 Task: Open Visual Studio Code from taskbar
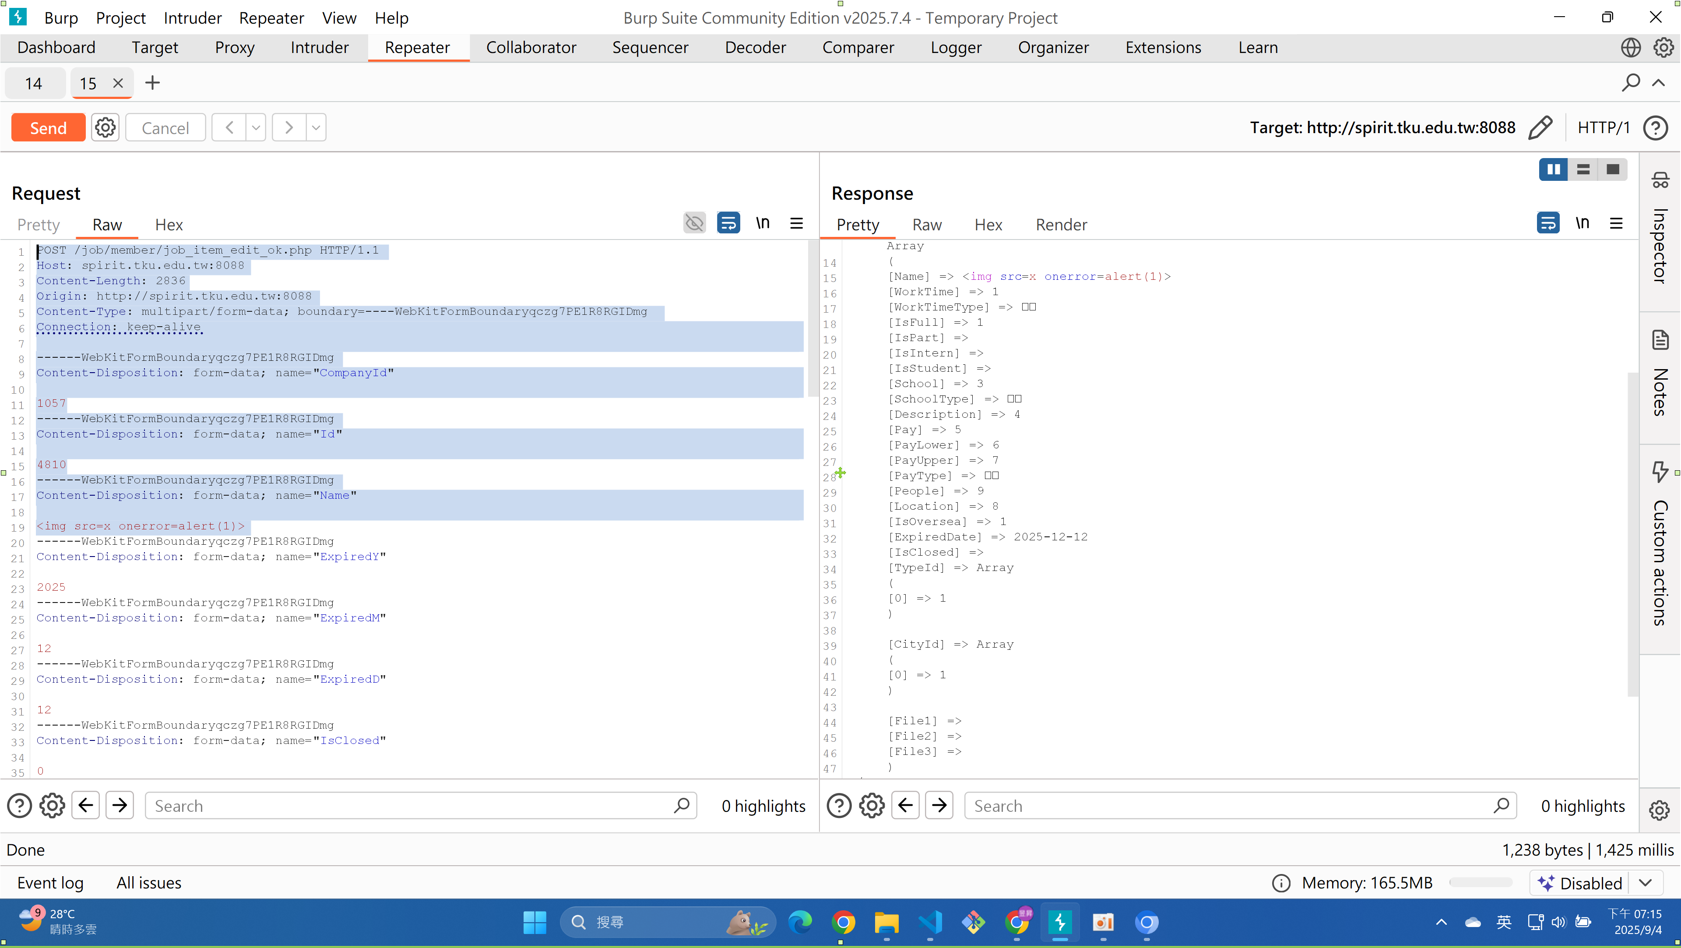(x=930, y=922)
